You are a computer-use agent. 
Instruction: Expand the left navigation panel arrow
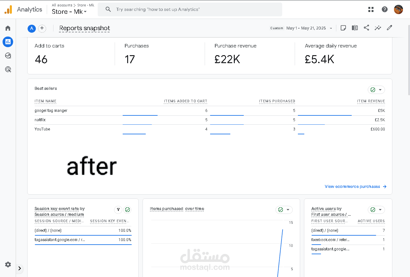click(x=20, y=268)
